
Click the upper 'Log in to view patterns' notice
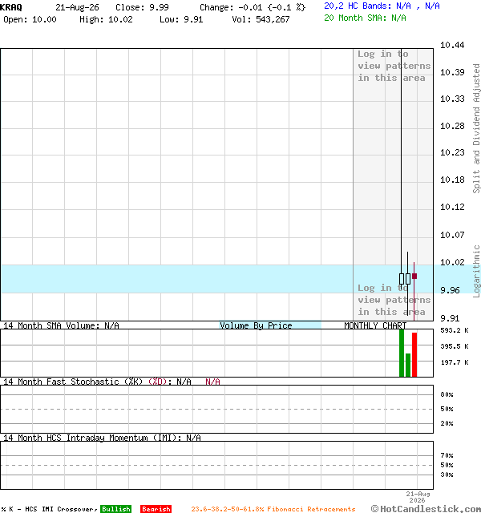394,66
